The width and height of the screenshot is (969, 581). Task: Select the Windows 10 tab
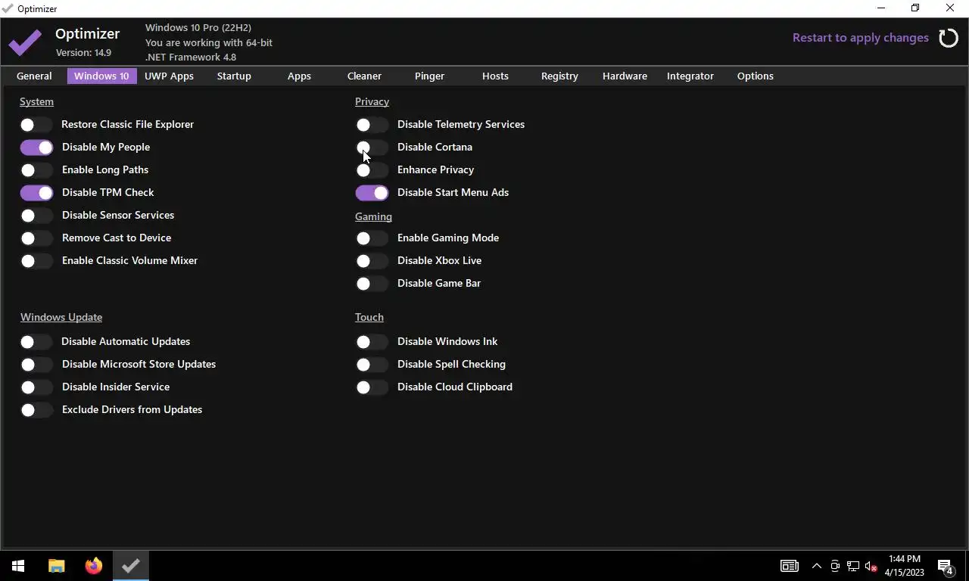(x=101, y=76)
